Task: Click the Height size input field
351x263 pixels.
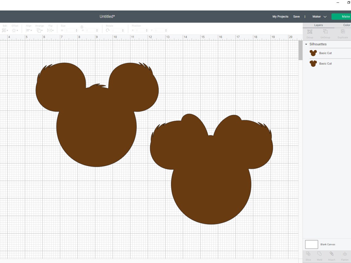Action: [90, 30]
